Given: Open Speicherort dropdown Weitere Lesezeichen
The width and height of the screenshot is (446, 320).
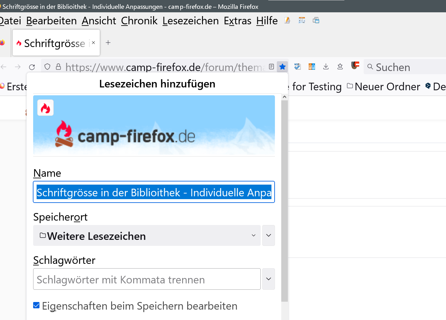Looking at the screenshot, I should coord(147,235).
